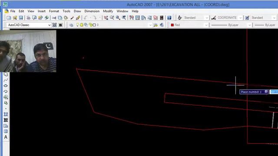
Task: Open the Edit menu
Action: (x=21, y=11)
